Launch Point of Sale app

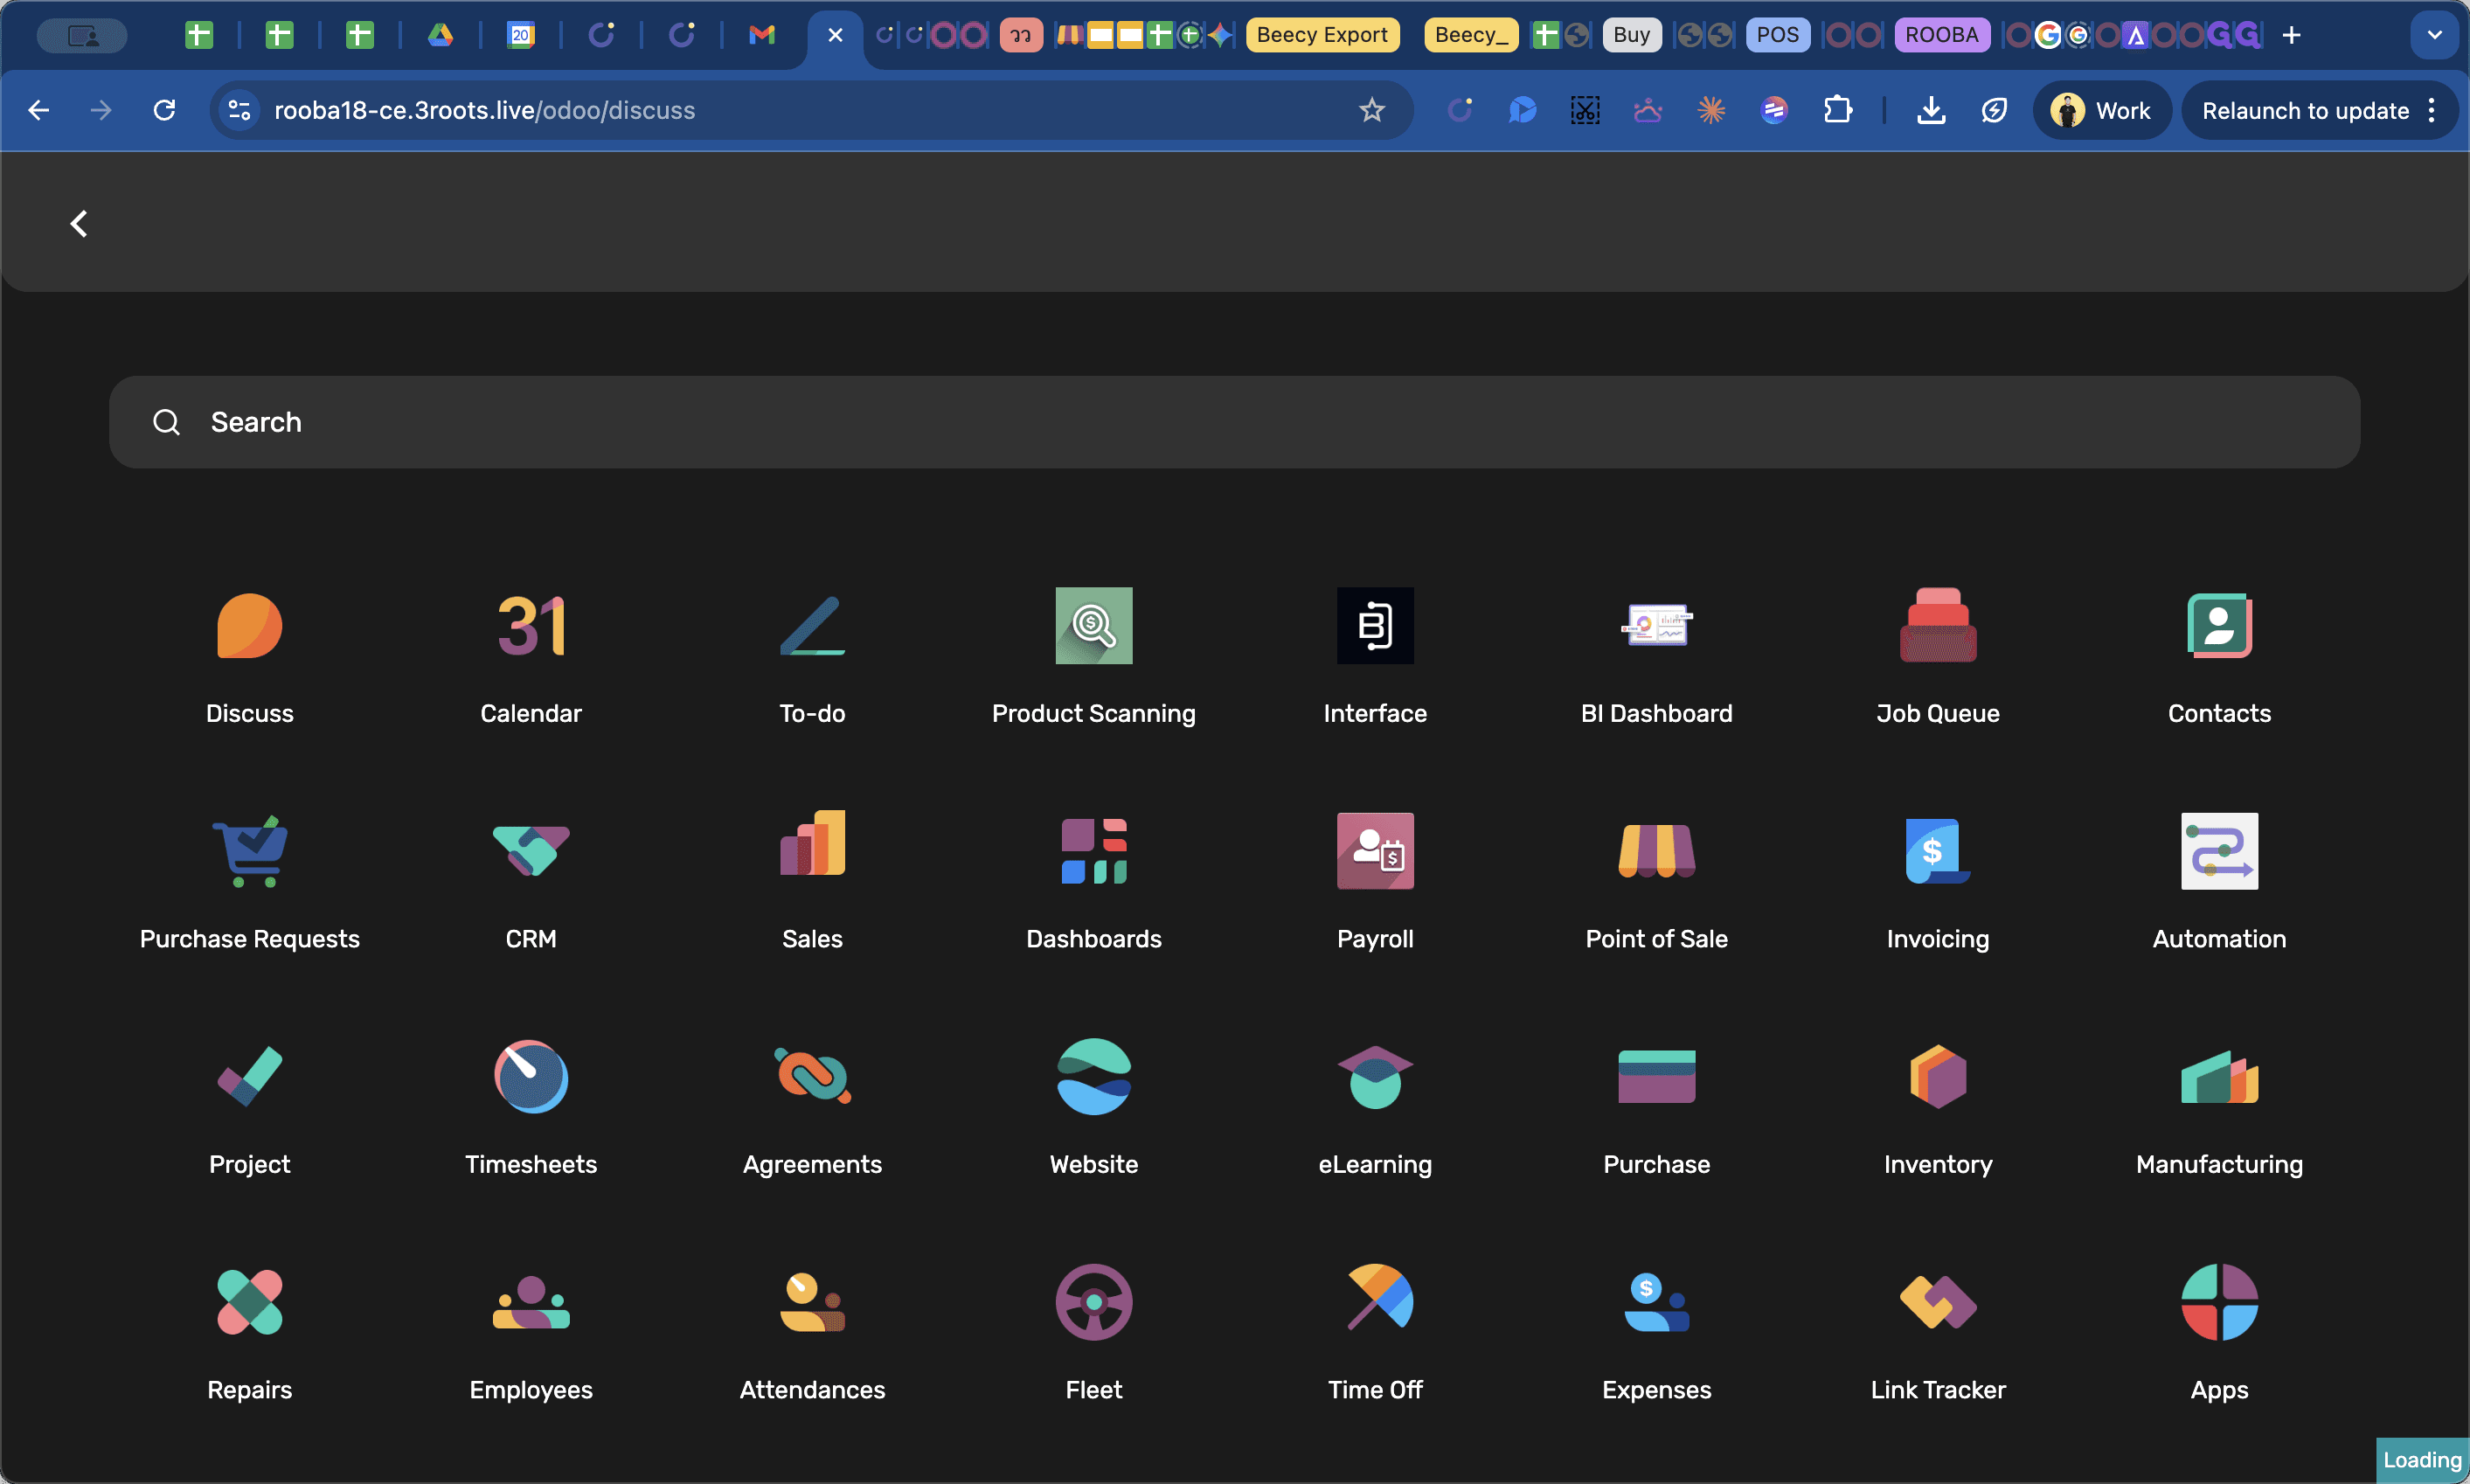pyautogui.click(x=1656, y=881)
